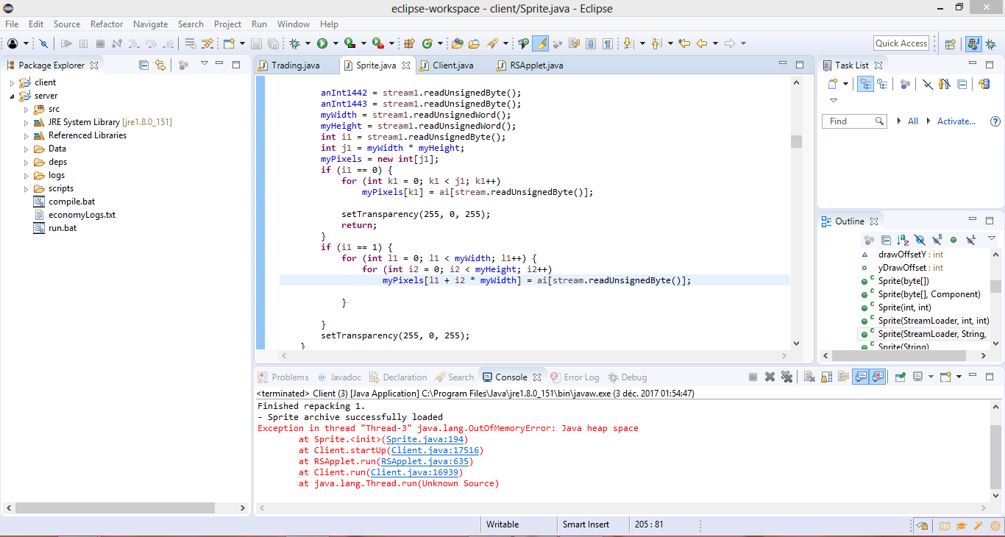
Task: Expand the client project tree node
Action: click(13, 82)
